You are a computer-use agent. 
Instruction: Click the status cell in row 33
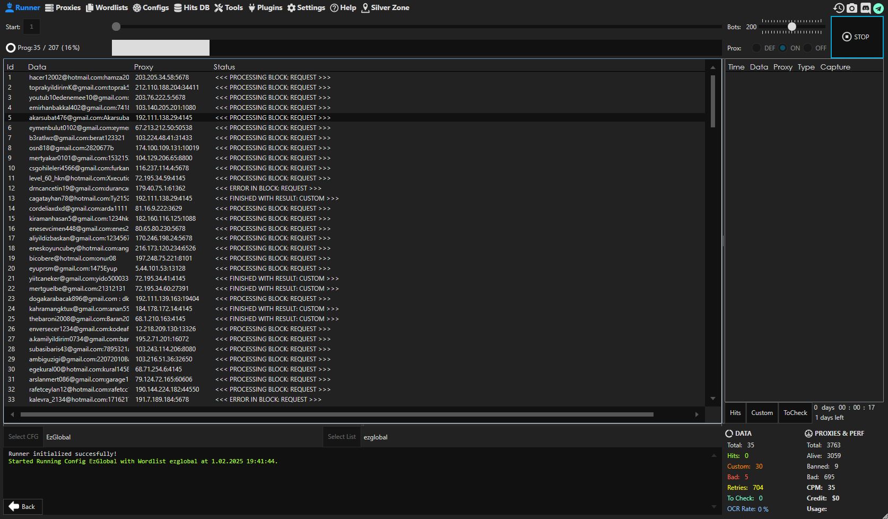(x=268, y=400)
